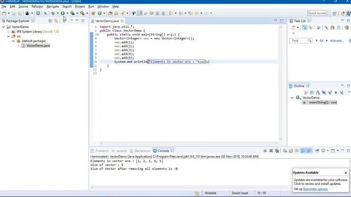Click the Last Edit Location icon
This screenshot has width=351, height=197.
pos(190,13)
